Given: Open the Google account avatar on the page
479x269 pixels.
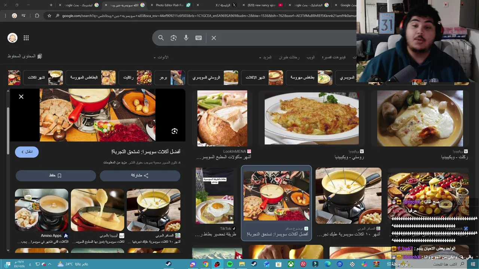Looking at the screenshot, I should click(x=12, y=38).
